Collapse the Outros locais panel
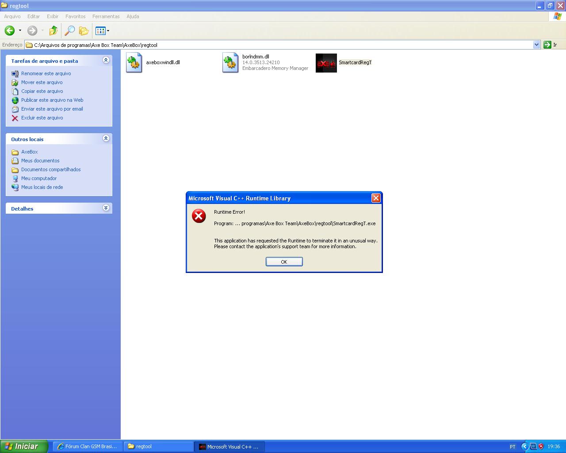Viewport: 566px width, 453px height. coord(106,138)
